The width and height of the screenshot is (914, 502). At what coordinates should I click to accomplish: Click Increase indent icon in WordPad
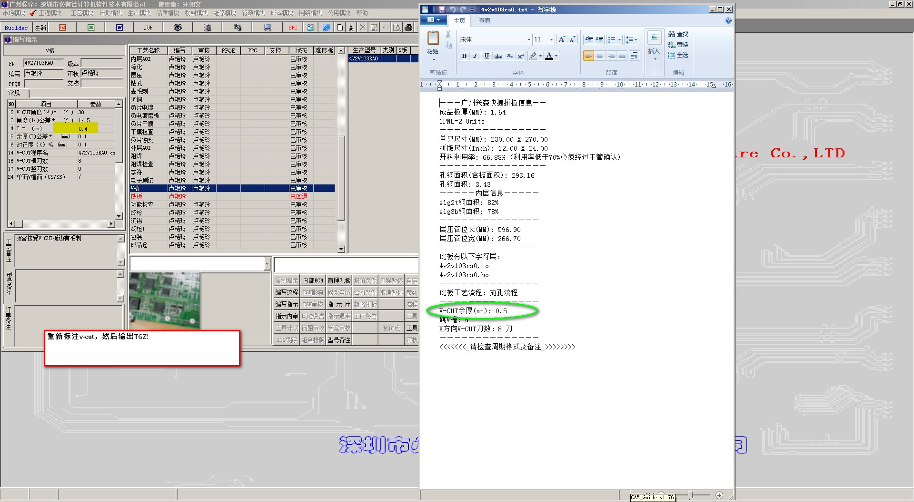600,39
